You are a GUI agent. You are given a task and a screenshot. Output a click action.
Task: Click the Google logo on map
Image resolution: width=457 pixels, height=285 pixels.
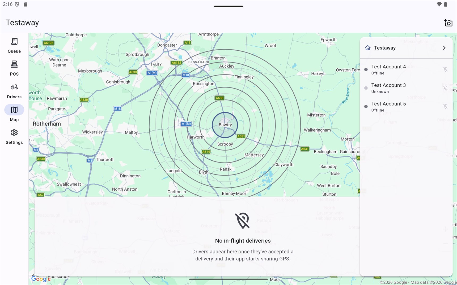tap(41, 279)
